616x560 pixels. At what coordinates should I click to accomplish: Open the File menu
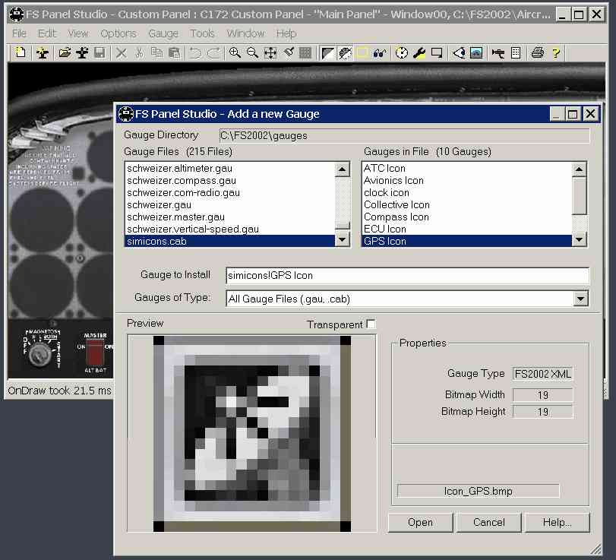tap(19, 33)
